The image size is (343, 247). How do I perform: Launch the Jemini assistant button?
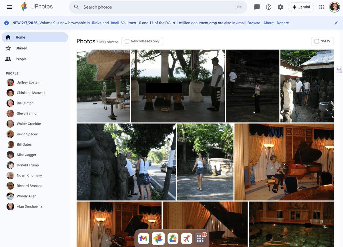pos(301,7)
